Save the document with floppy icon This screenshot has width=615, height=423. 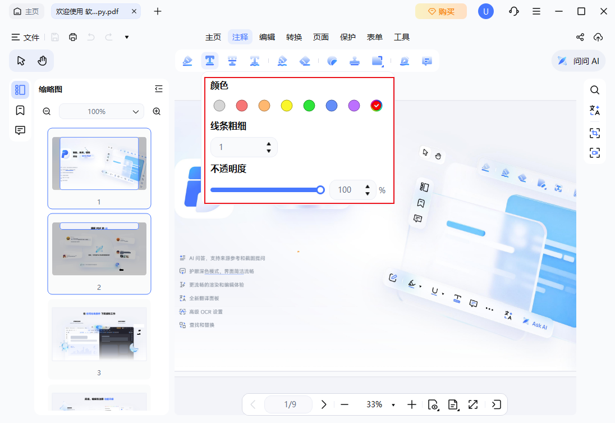point(55,37)
